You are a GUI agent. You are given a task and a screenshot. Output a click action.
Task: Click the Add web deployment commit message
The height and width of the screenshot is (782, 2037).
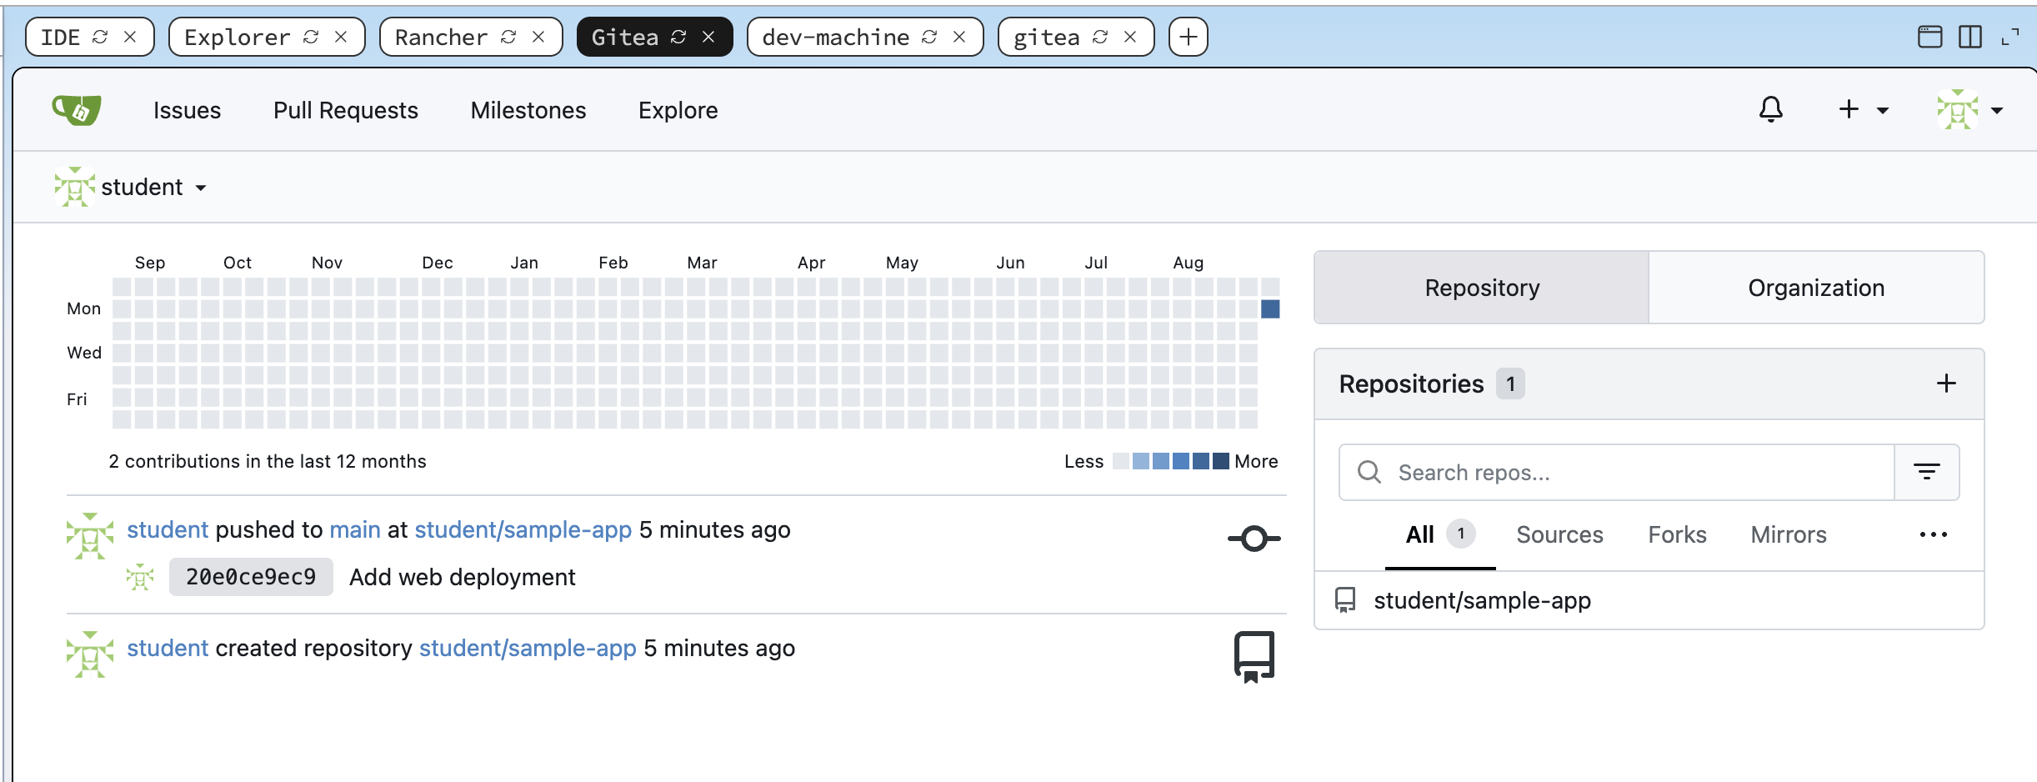point(463,577)
